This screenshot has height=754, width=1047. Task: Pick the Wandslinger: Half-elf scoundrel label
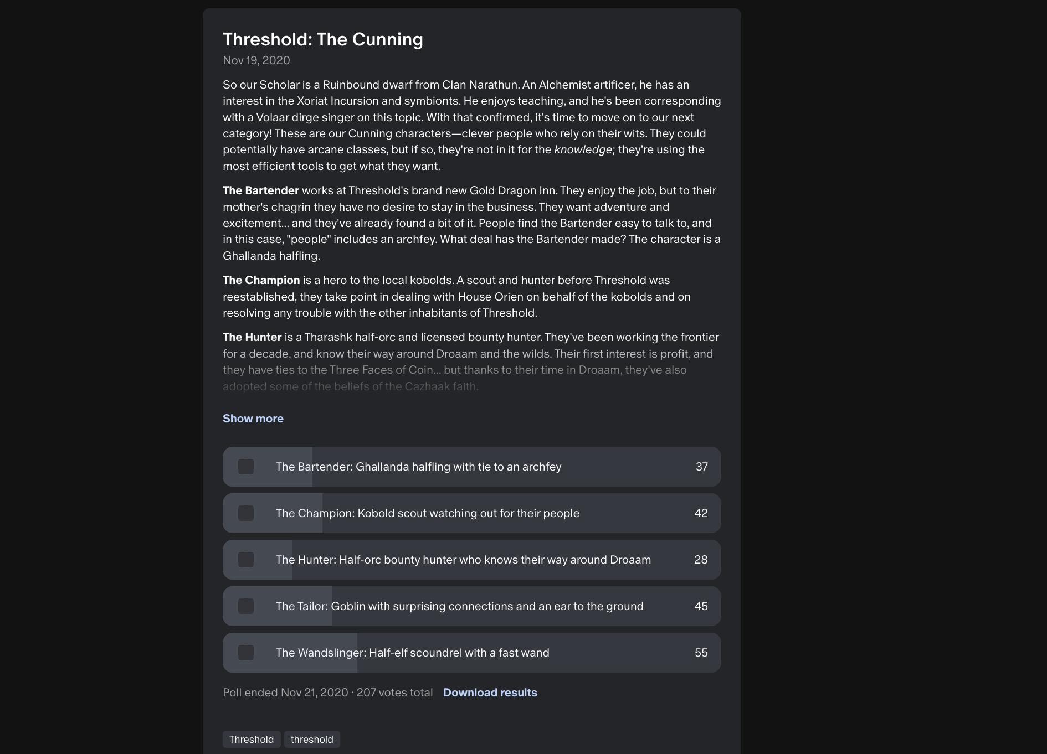point(412,653)
